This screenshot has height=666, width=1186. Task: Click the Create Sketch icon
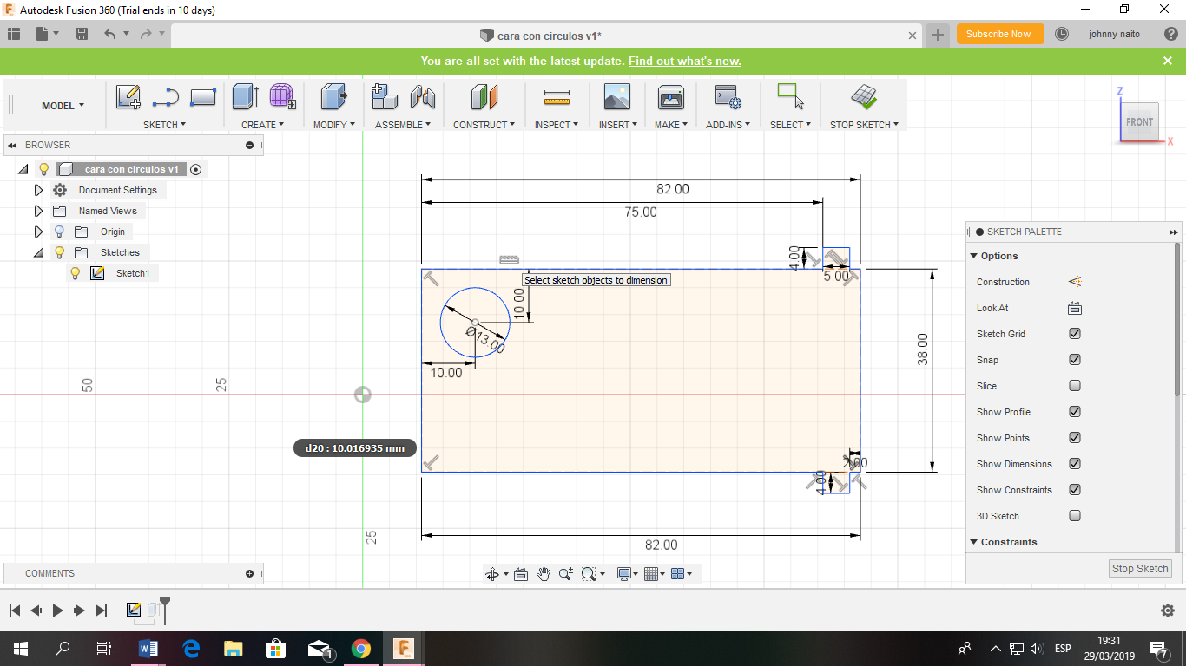(x=128, y=97)
